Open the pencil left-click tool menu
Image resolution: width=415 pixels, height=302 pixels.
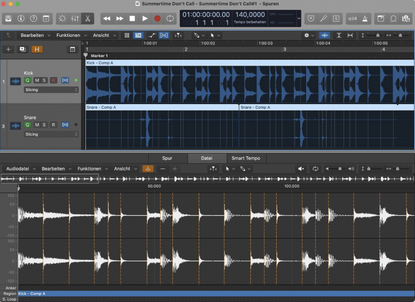pyautogui.click(x=199, y=35)
